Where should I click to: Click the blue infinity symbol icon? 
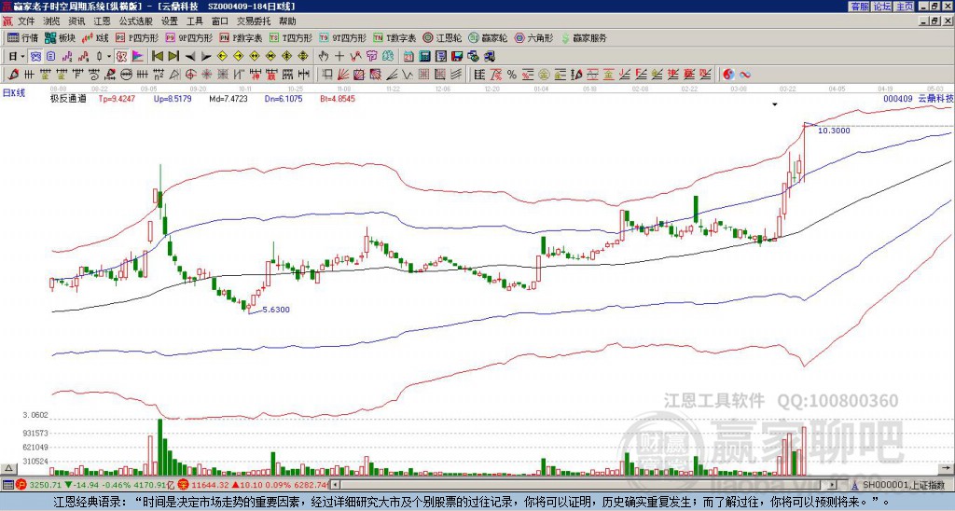tap(745, 75)
